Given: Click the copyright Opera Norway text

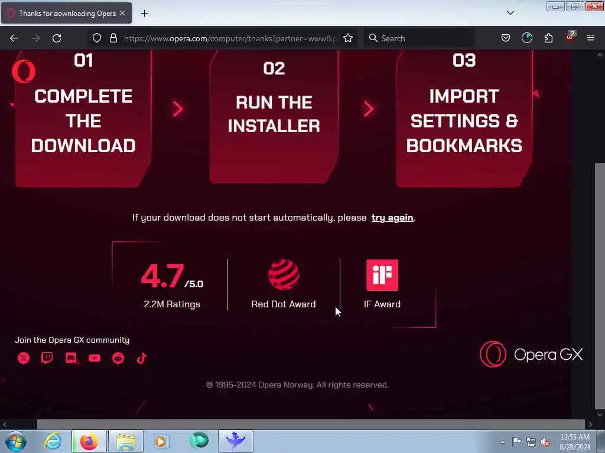Looking at the screenshot, I should pos(297,385).
